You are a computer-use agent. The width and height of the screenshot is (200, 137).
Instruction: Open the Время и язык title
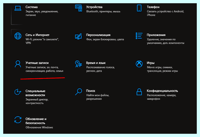(96, 63)
